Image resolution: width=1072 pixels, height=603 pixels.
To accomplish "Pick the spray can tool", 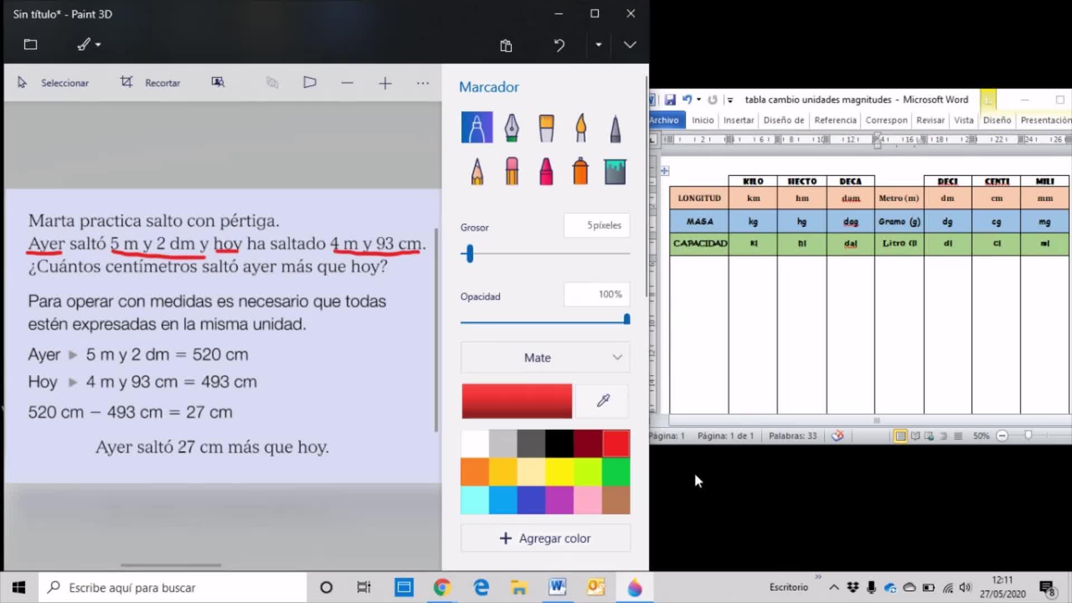I will click(x=581, y=171).
